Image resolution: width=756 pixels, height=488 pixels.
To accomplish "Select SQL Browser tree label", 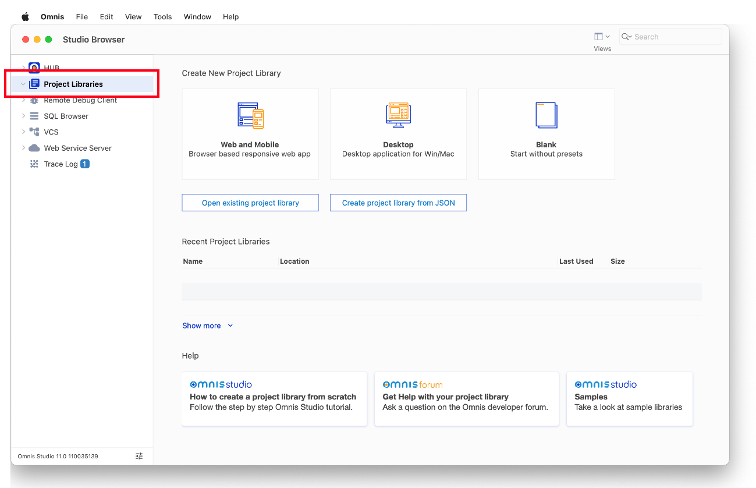I will [66, 116].
